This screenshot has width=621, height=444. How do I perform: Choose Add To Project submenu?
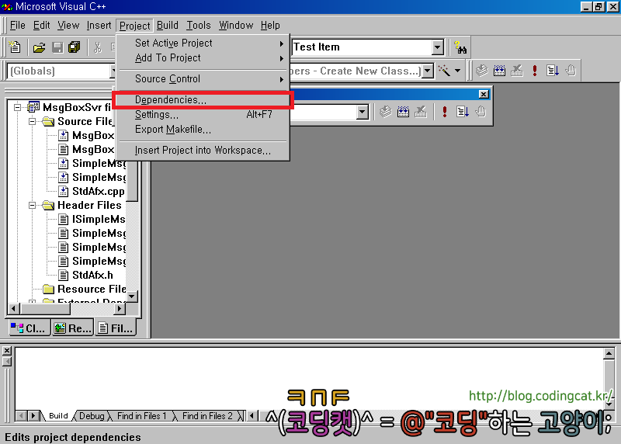[203, 57]
